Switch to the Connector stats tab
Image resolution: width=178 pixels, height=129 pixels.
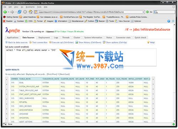click(123, 38)
